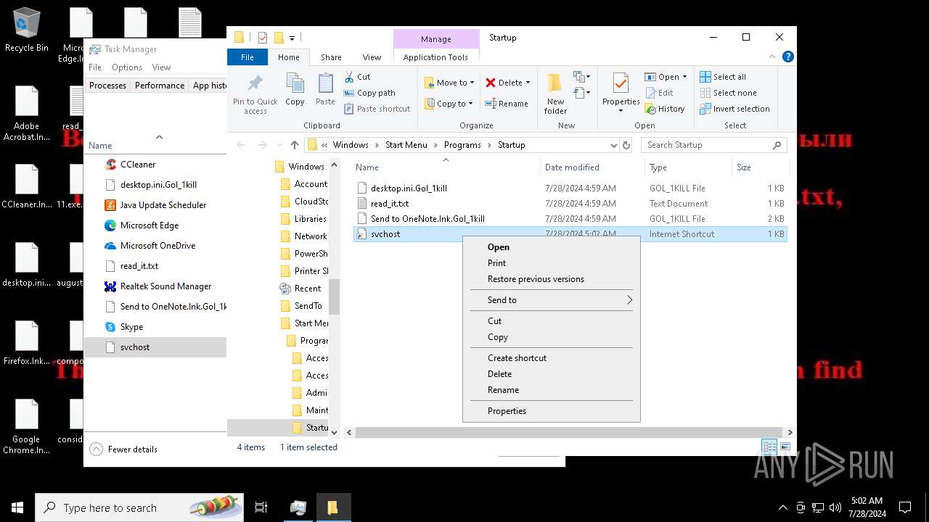
Task: Click Select none in ribbon
Action: [x=728, y=93]
